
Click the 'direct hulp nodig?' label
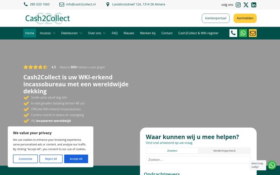[257, 165]
